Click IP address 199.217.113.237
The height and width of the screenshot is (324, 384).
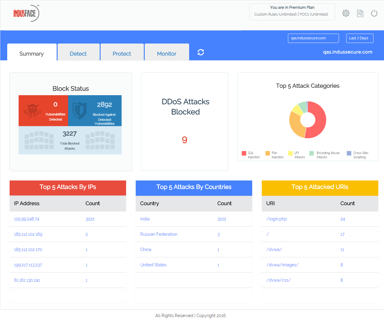point(28,265)
